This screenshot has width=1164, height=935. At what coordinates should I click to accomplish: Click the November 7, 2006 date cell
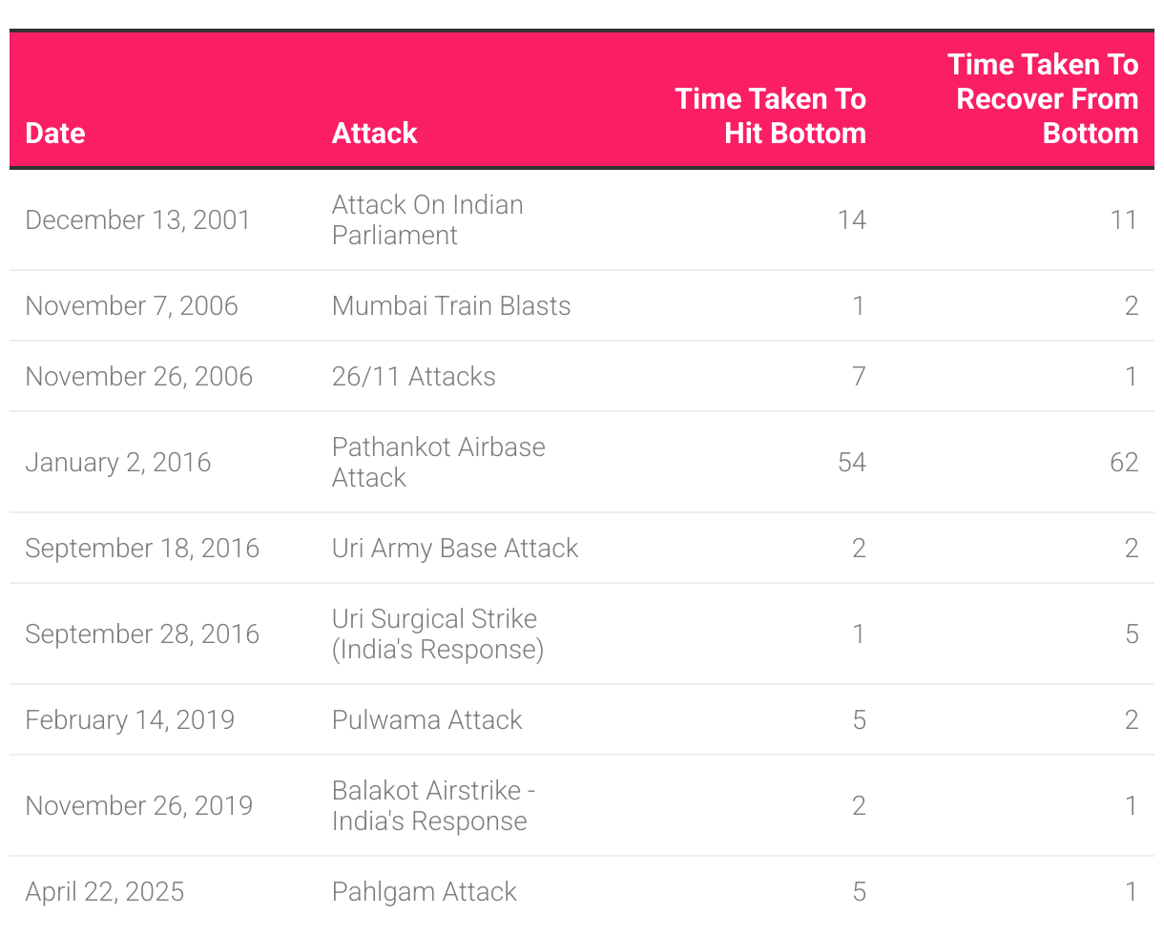point(132,306)
